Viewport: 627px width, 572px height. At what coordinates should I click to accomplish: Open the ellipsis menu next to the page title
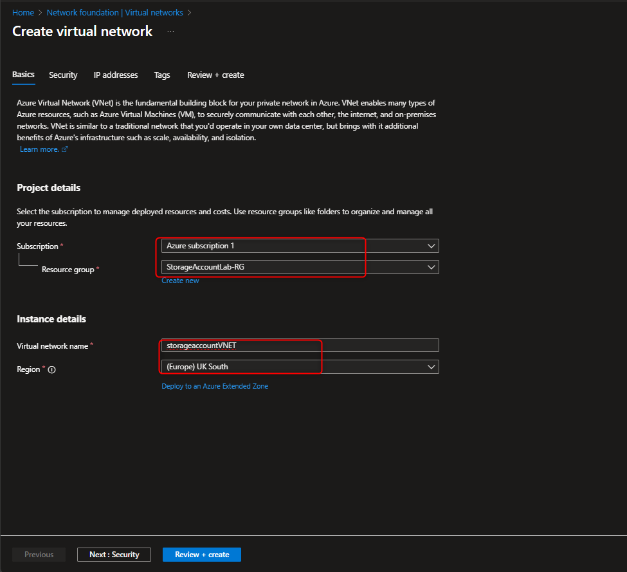coord(170,31)
